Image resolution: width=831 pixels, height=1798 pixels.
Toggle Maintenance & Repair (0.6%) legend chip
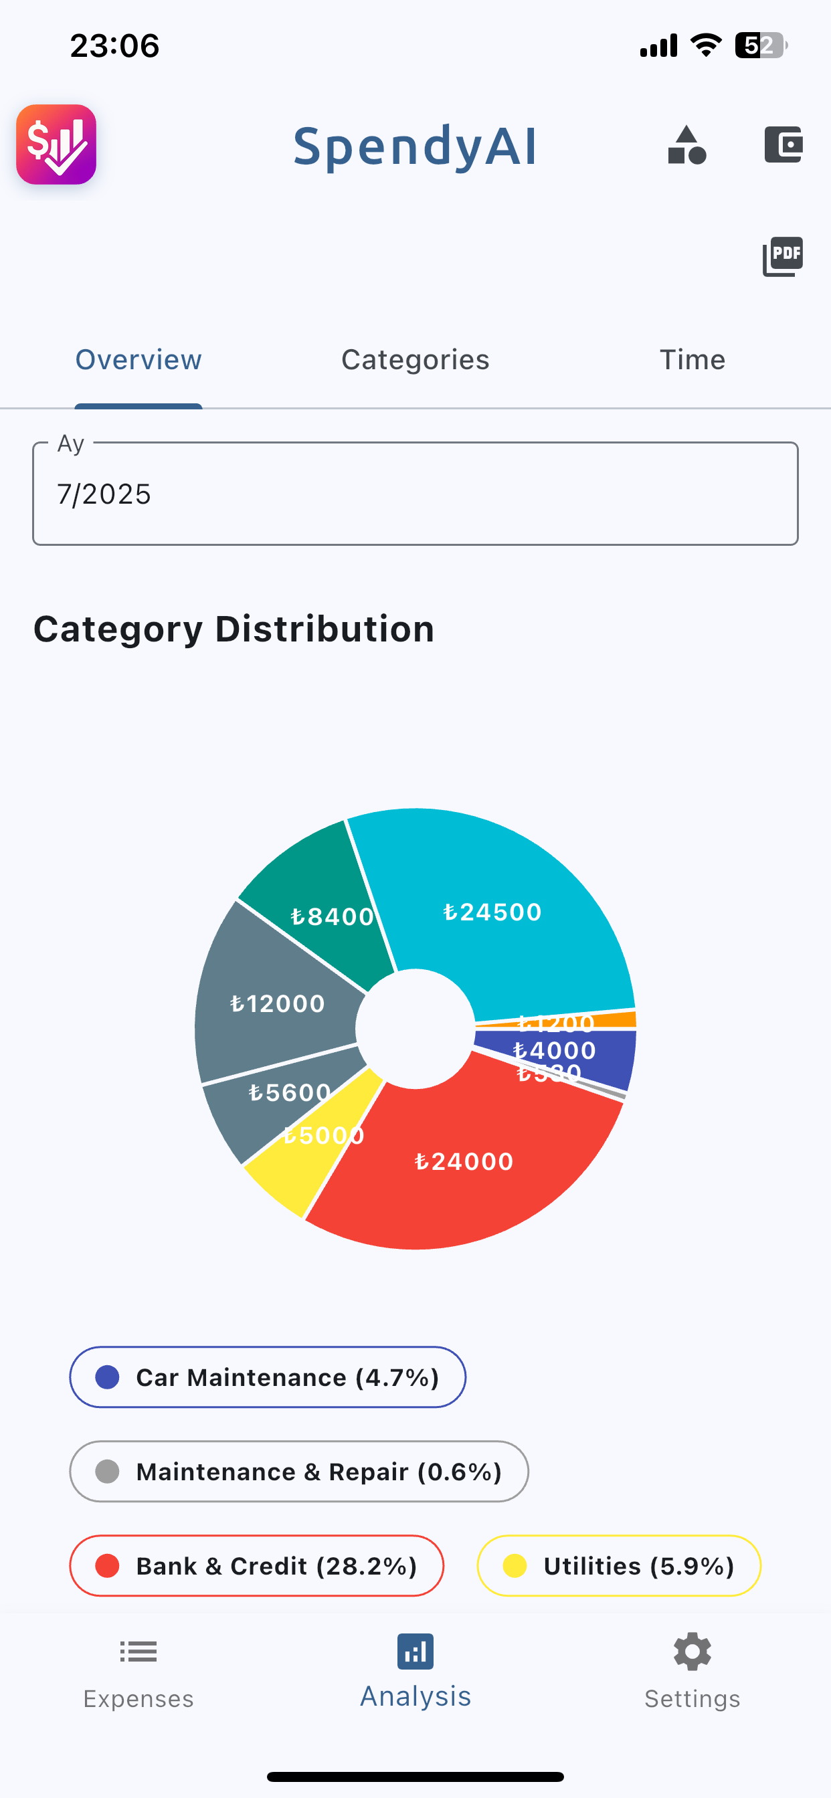299,1472
